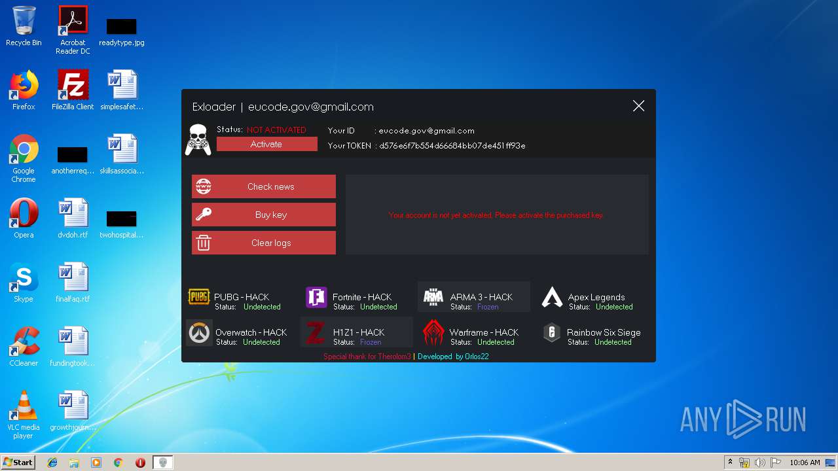The width and height of the screenshot is (838, 471).
Task: Click the NOT ACTIVATED status text
Action: click(276, 130)
